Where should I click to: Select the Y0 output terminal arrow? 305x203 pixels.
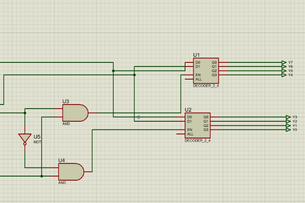click(x=288, y=129)
